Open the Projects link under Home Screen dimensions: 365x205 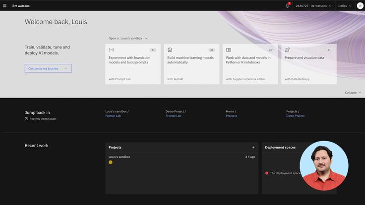tap(232, 116)
